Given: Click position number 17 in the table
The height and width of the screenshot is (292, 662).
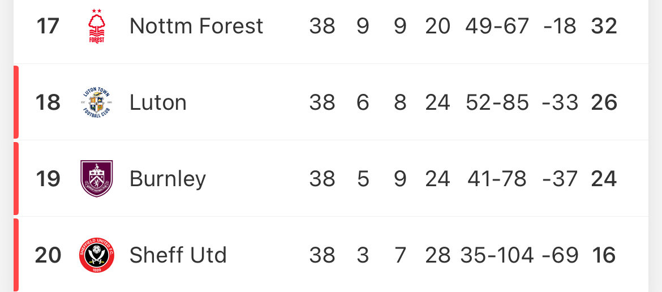Looking at the screenshot, I should pos(48,26).
